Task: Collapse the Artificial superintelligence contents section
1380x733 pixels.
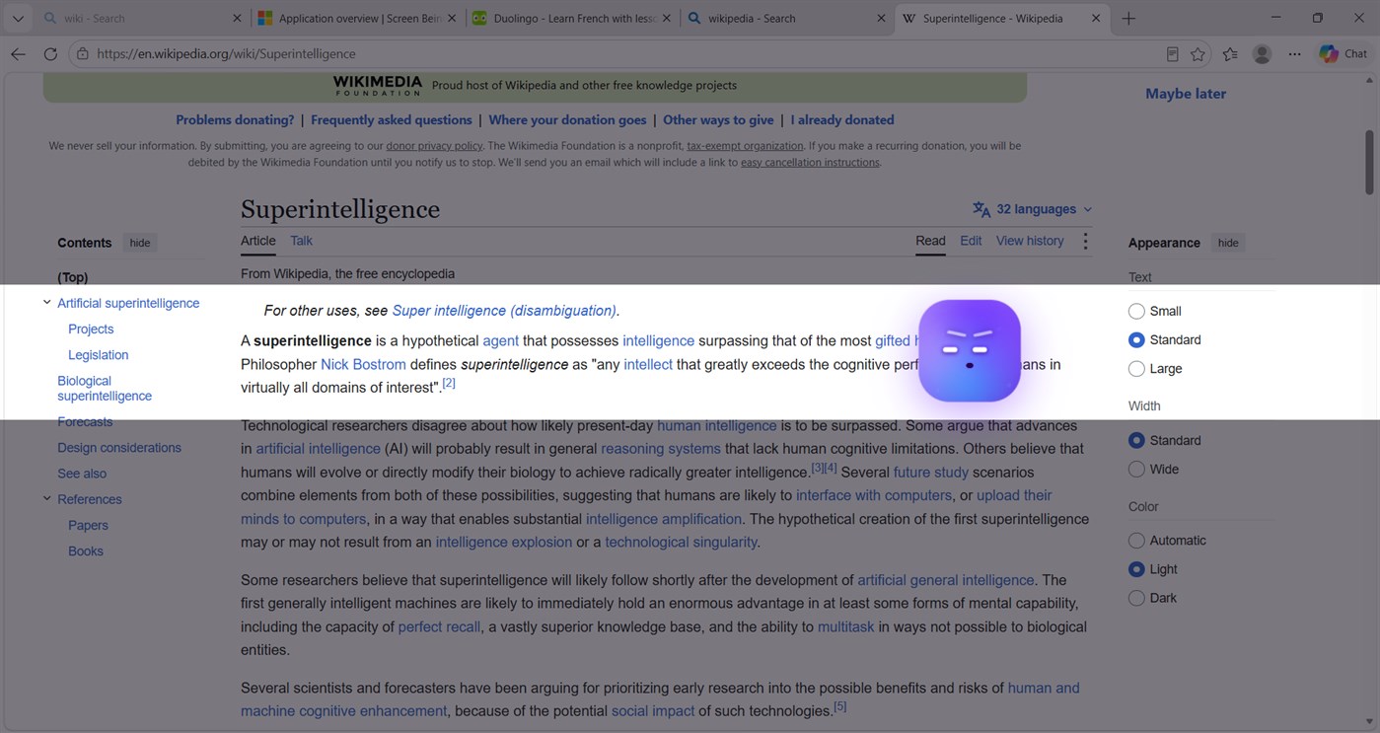Action: point(46,303)
